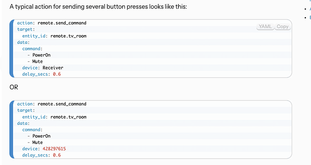This screenshot has width=311, height=165.
Task: Click remote.tv_room in the first block
Action: 69,36
